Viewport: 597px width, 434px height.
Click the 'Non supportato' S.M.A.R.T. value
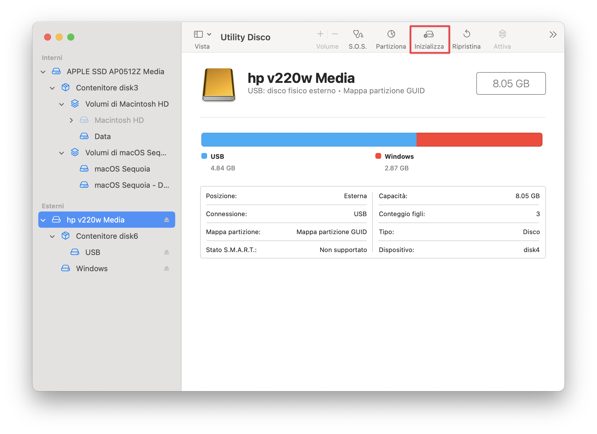[x=343, y=250]
